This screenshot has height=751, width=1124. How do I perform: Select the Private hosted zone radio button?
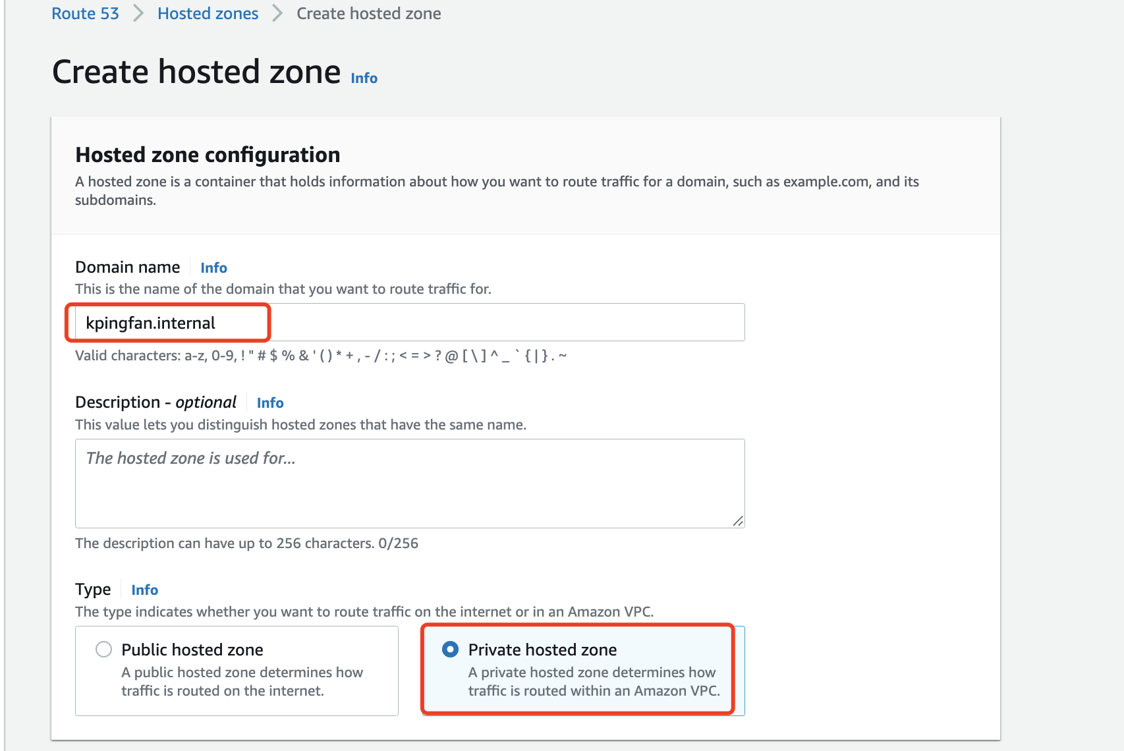point(450,650)
